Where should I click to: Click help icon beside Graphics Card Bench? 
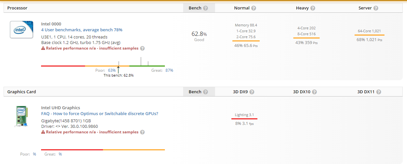[x=205, y=92]
